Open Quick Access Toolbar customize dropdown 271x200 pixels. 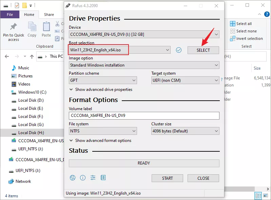click(31, 6)
